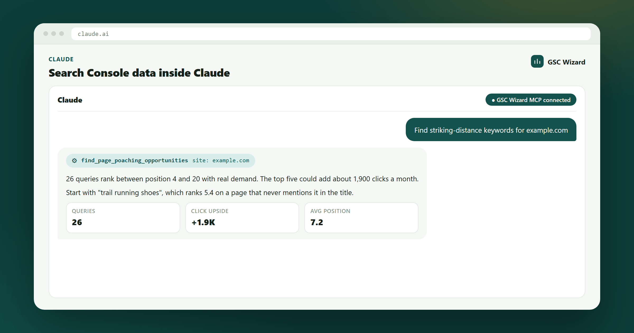Click the first gray window control dot
Image resolution: width=634 pixels, height=333 pixels.
click(46, 34)
